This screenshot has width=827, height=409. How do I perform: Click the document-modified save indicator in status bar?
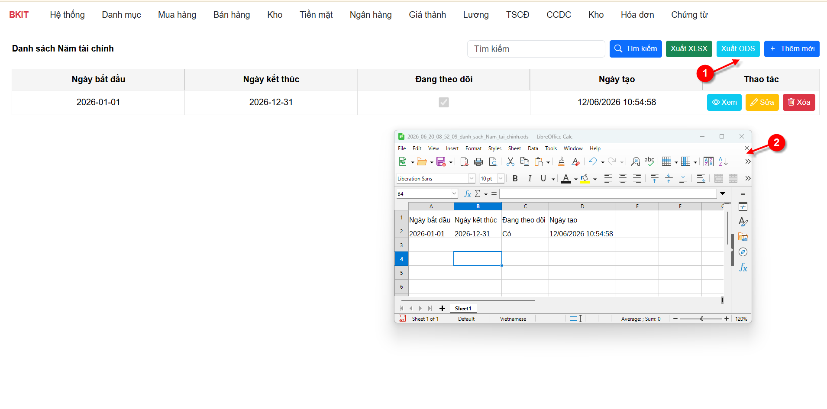point(402,319)
